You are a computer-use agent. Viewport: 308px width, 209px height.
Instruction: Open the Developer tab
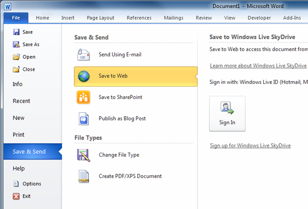click(x=259, y=18)
